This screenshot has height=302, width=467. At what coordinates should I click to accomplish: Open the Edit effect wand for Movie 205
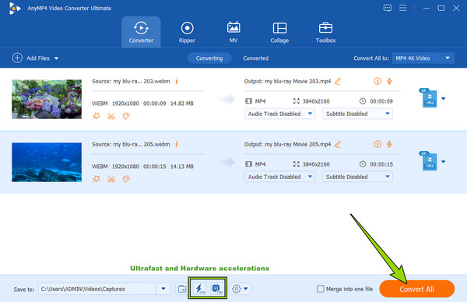(x=97, y=179)
